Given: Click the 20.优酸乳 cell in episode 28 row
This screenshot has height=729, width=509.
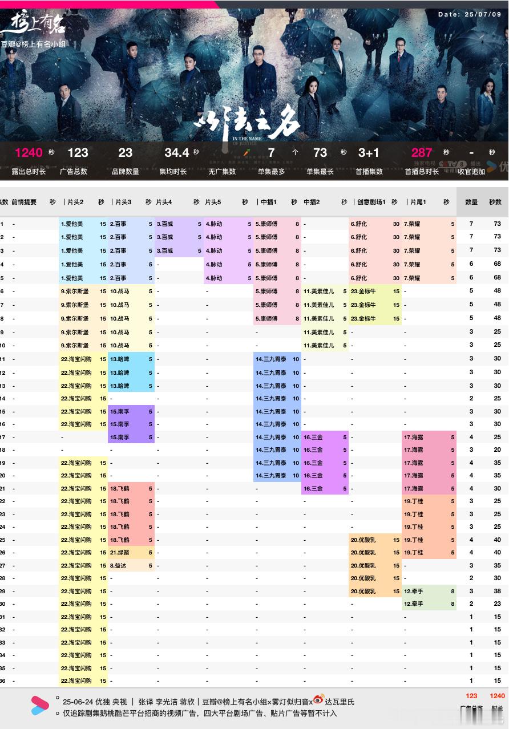Looking at the screenshot, I should coord(375,578).
